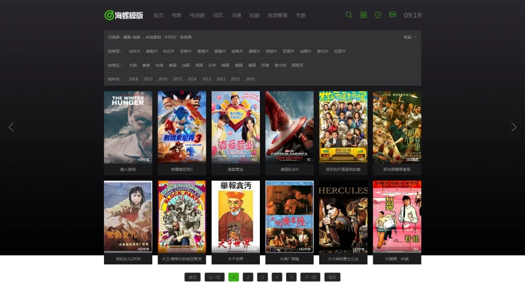525x287 pixels.
Task: Open the search icon in the header
Action: (x=349, y=15)
